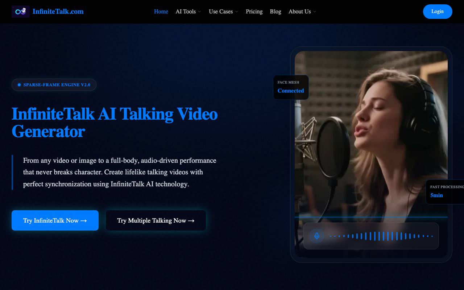Click Try Multiple Talking Now button
The image size is (464, 290).
(x=156, y=220)
